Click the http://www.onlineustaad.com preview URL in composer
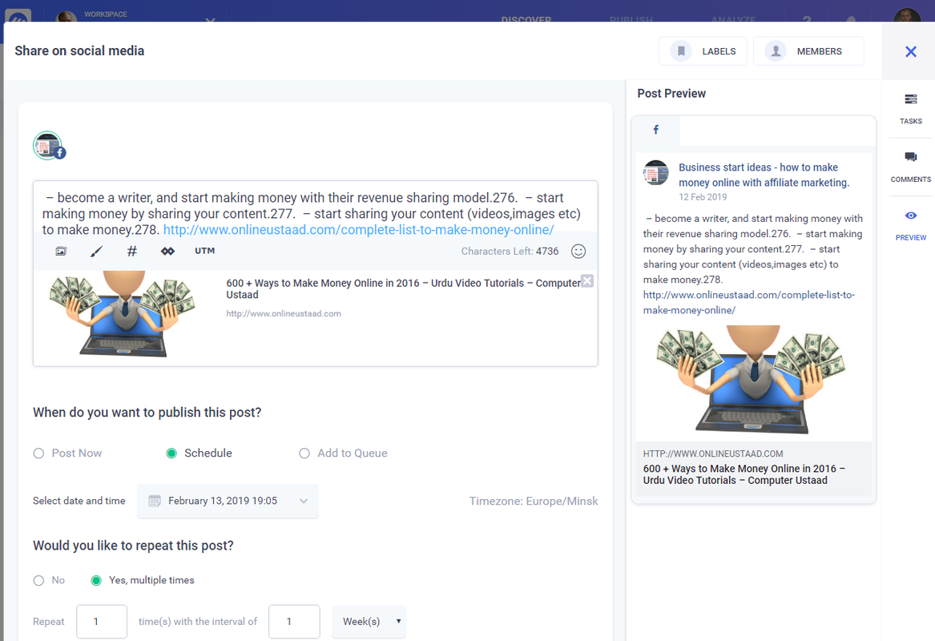 point(284,313)
